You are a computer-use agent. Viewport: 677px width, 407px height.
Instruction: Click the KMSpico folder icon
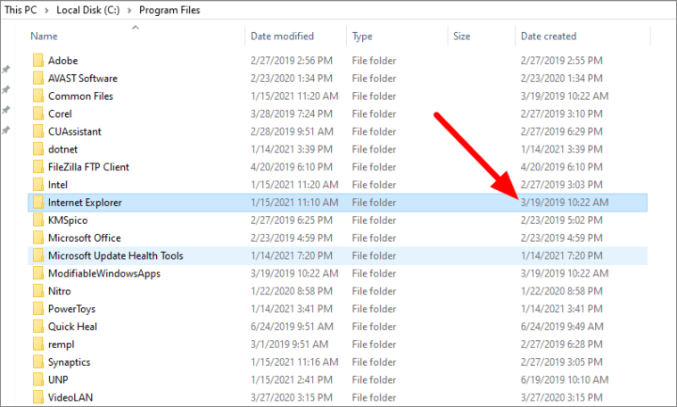pyautogui.click(x=38, y=220)
